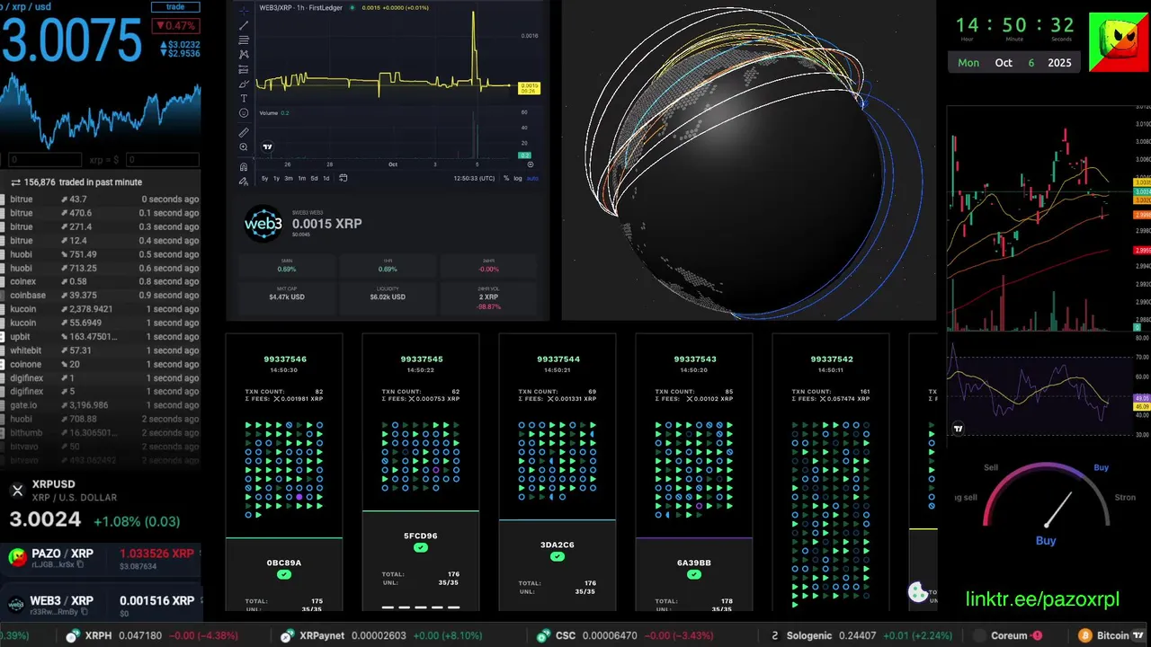Open ledger 99337543 card
This screenshot has width=1151, height=647.
pos(694,474)
